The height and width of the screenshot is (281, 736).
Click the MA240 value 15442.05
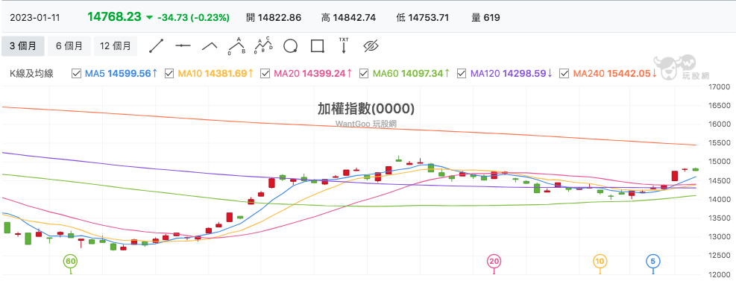(629, 74)
